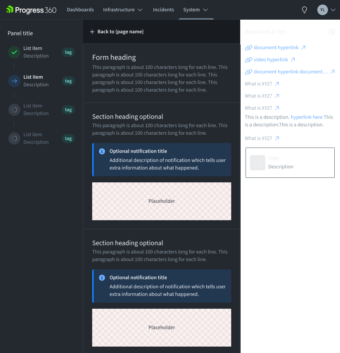Open the Infrastructure dropdown menu
Image resolution: width=340 pixels, height=353 pixels.
123,10
